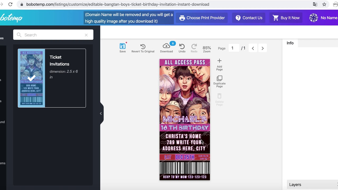This screenshot has width=338, height=190.
Task: Click the browser address bar URL
Action: [x=118, y=4]
